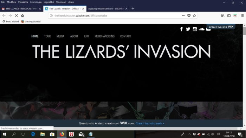Open the Twitter icon link
The height and width of the screenshot is (138, 246).
click(188, 29)
